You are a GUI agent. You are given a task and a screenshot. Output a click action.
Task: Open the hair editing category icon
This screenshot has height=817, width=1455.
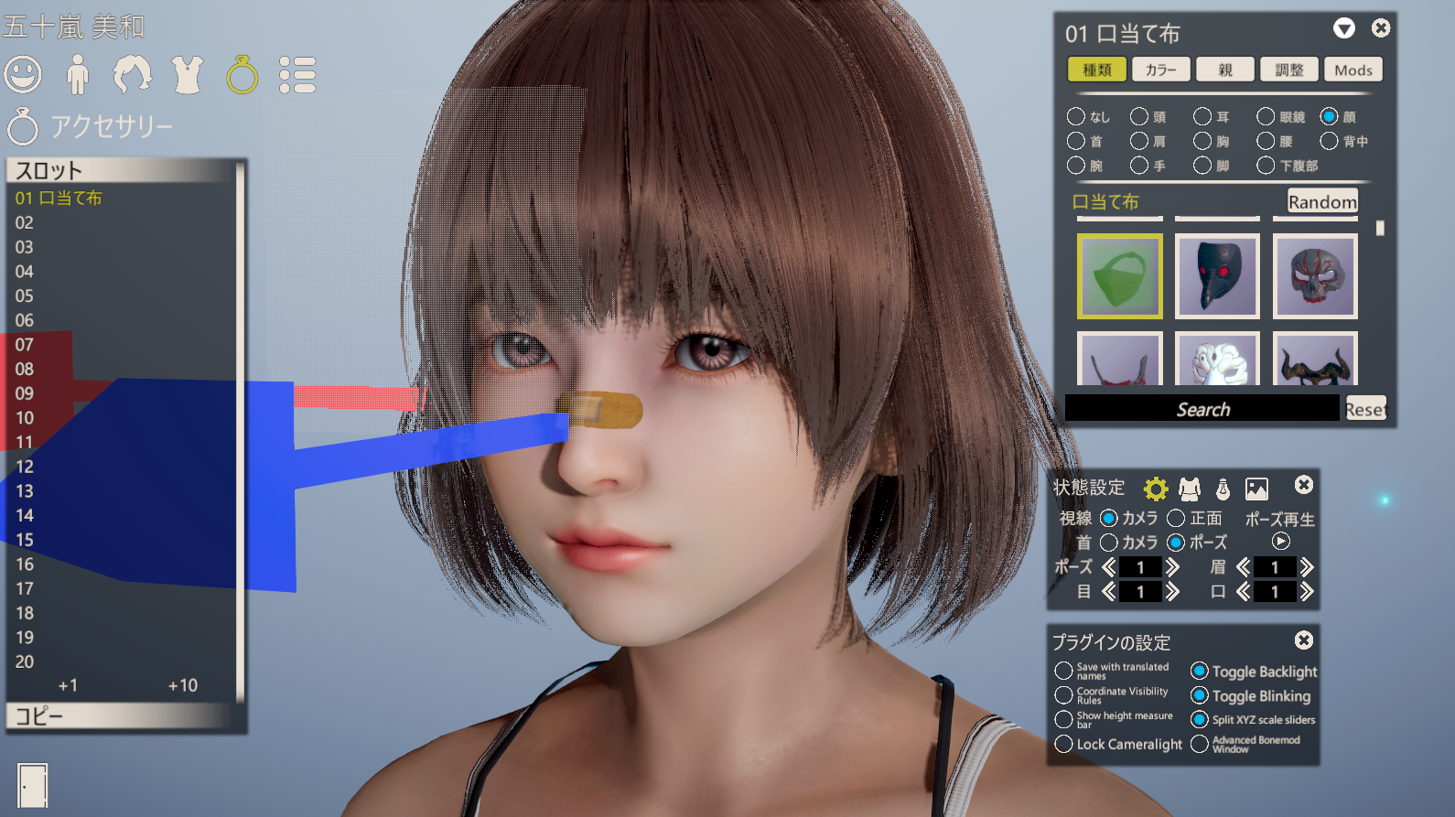[x=133, y=74]
